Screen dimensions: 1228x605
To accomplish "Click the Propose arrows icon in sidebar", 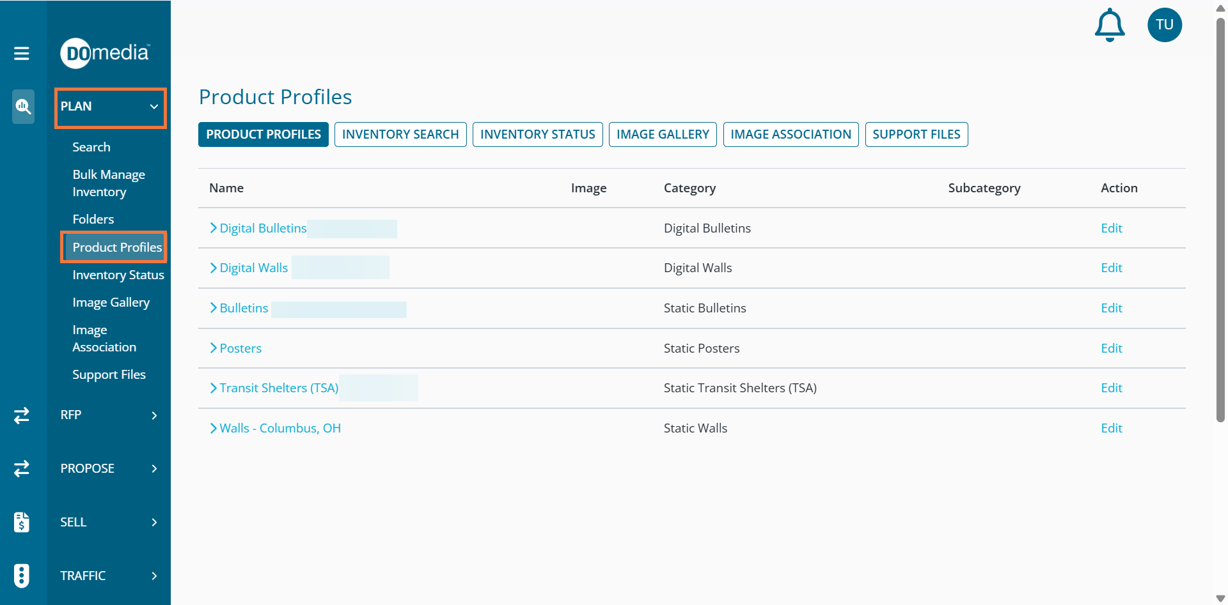I will [x=22, y=468].
